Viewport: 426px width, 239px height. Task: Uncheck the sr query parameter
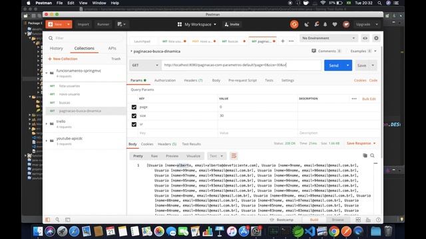[x=134, y=124]
